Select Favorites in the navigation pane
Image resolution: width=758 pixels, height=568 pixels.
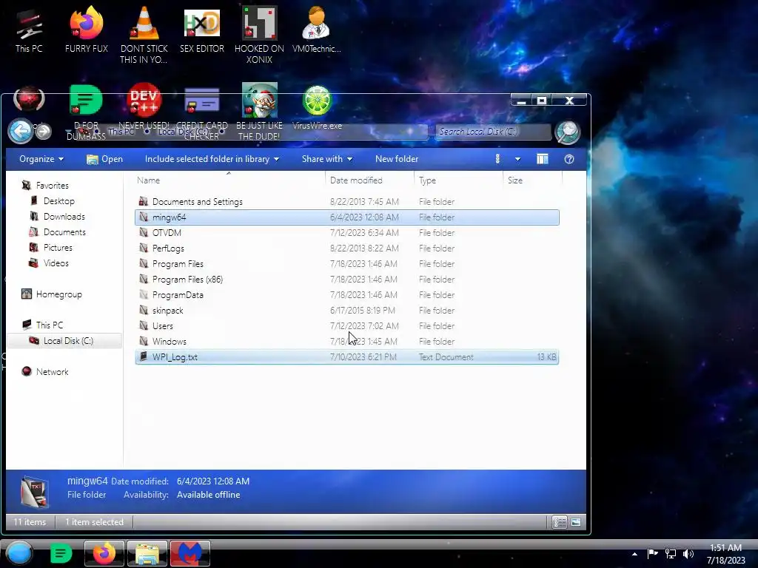(53, 186)
